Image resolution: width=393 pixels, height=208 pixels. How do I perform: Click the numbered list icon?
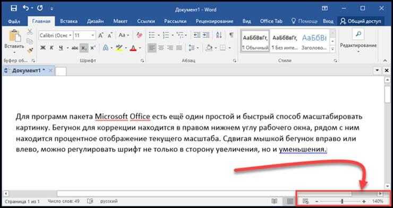(166, 35)
